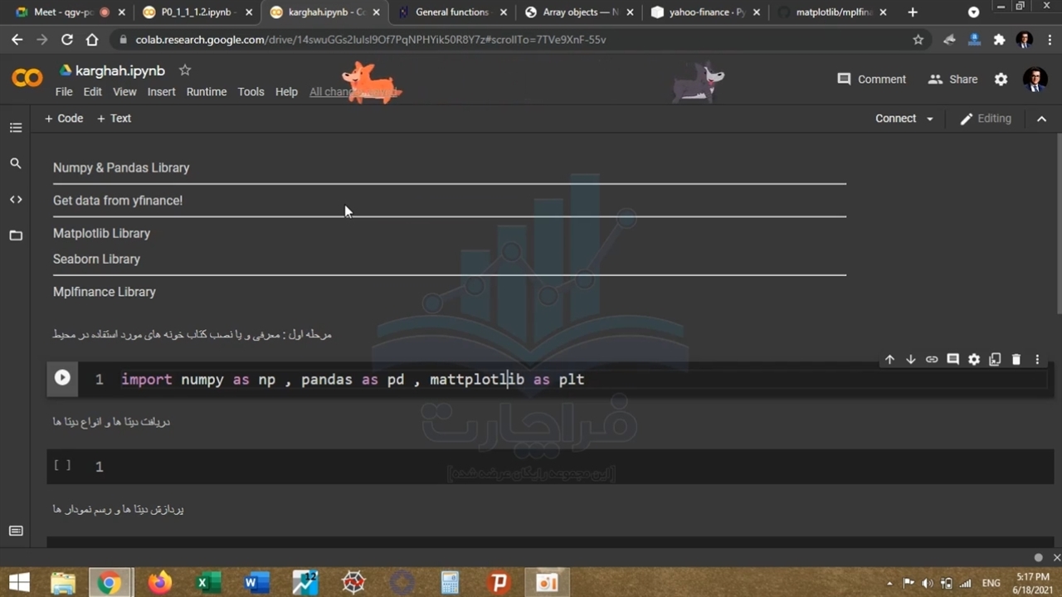Star the karghah.ipynb notebook
The height and width of the screenshot is (597, 1062).
[185, 70]
